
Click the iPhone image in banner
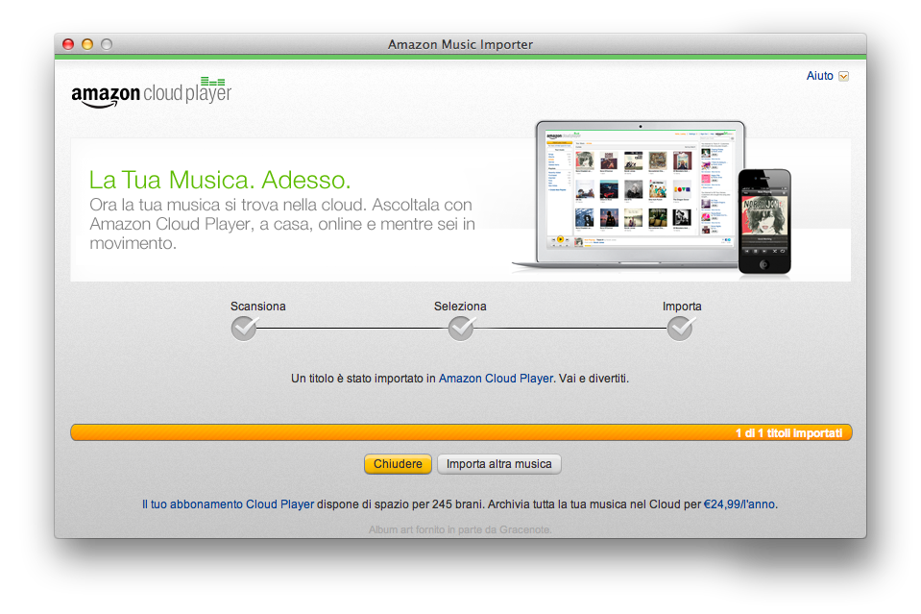763,221
